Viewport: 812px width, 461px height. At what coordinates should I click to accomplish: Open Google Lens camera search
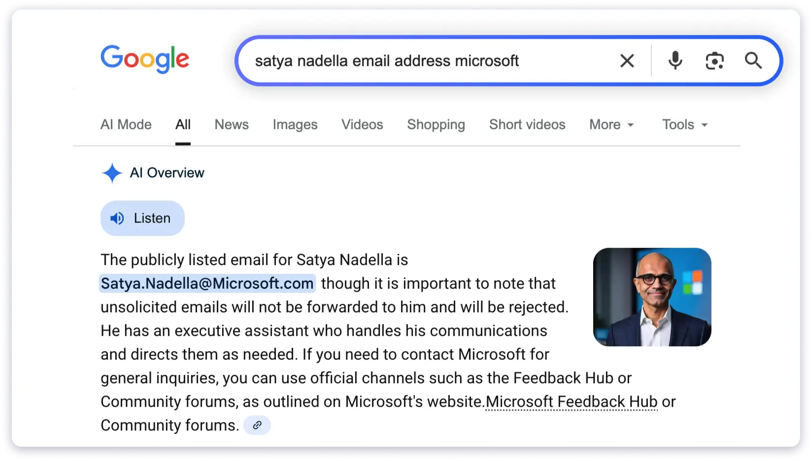714,61
